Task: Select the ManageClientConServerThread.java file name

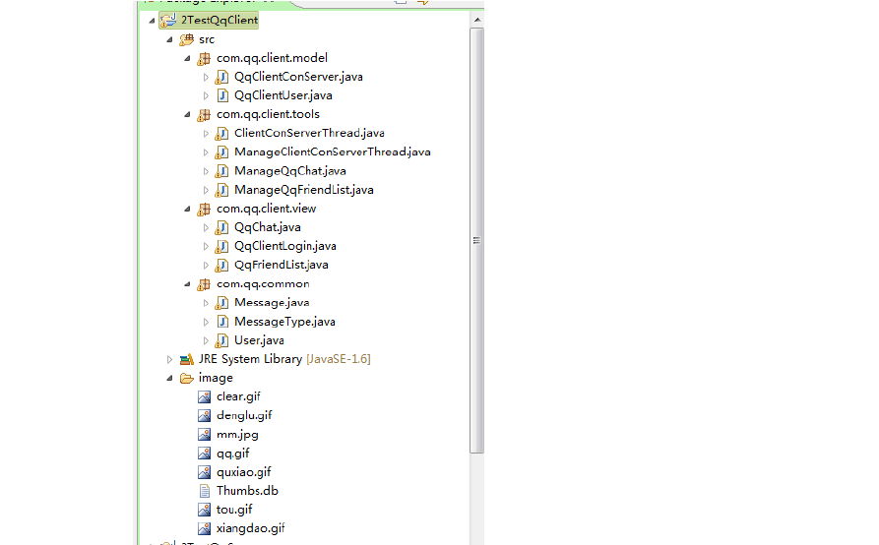Action: tap(333, 152)
